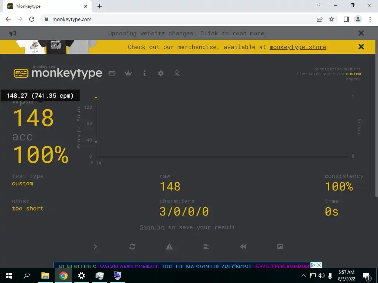The height and width of the screenshot is (283, 378).
Task: Toggle words history list icon
Action: (x=206, y=247)
